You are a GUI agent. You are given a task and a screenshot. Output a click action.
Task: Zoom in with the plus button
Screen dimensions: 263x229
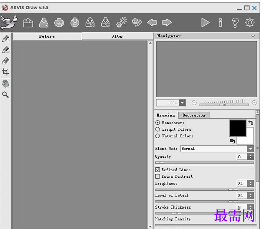254,103
